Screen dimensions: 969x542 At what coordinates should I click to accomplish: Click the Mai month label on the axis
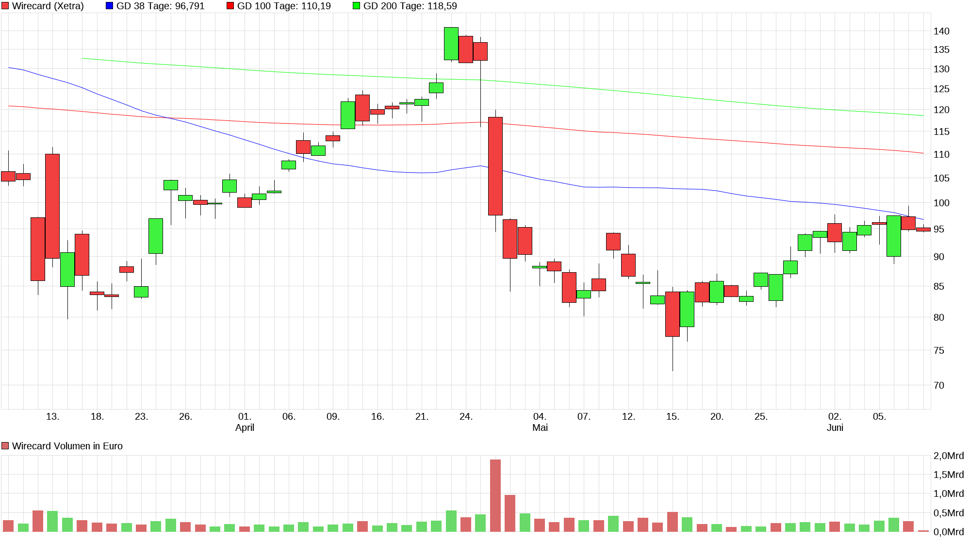coord(540,427)
